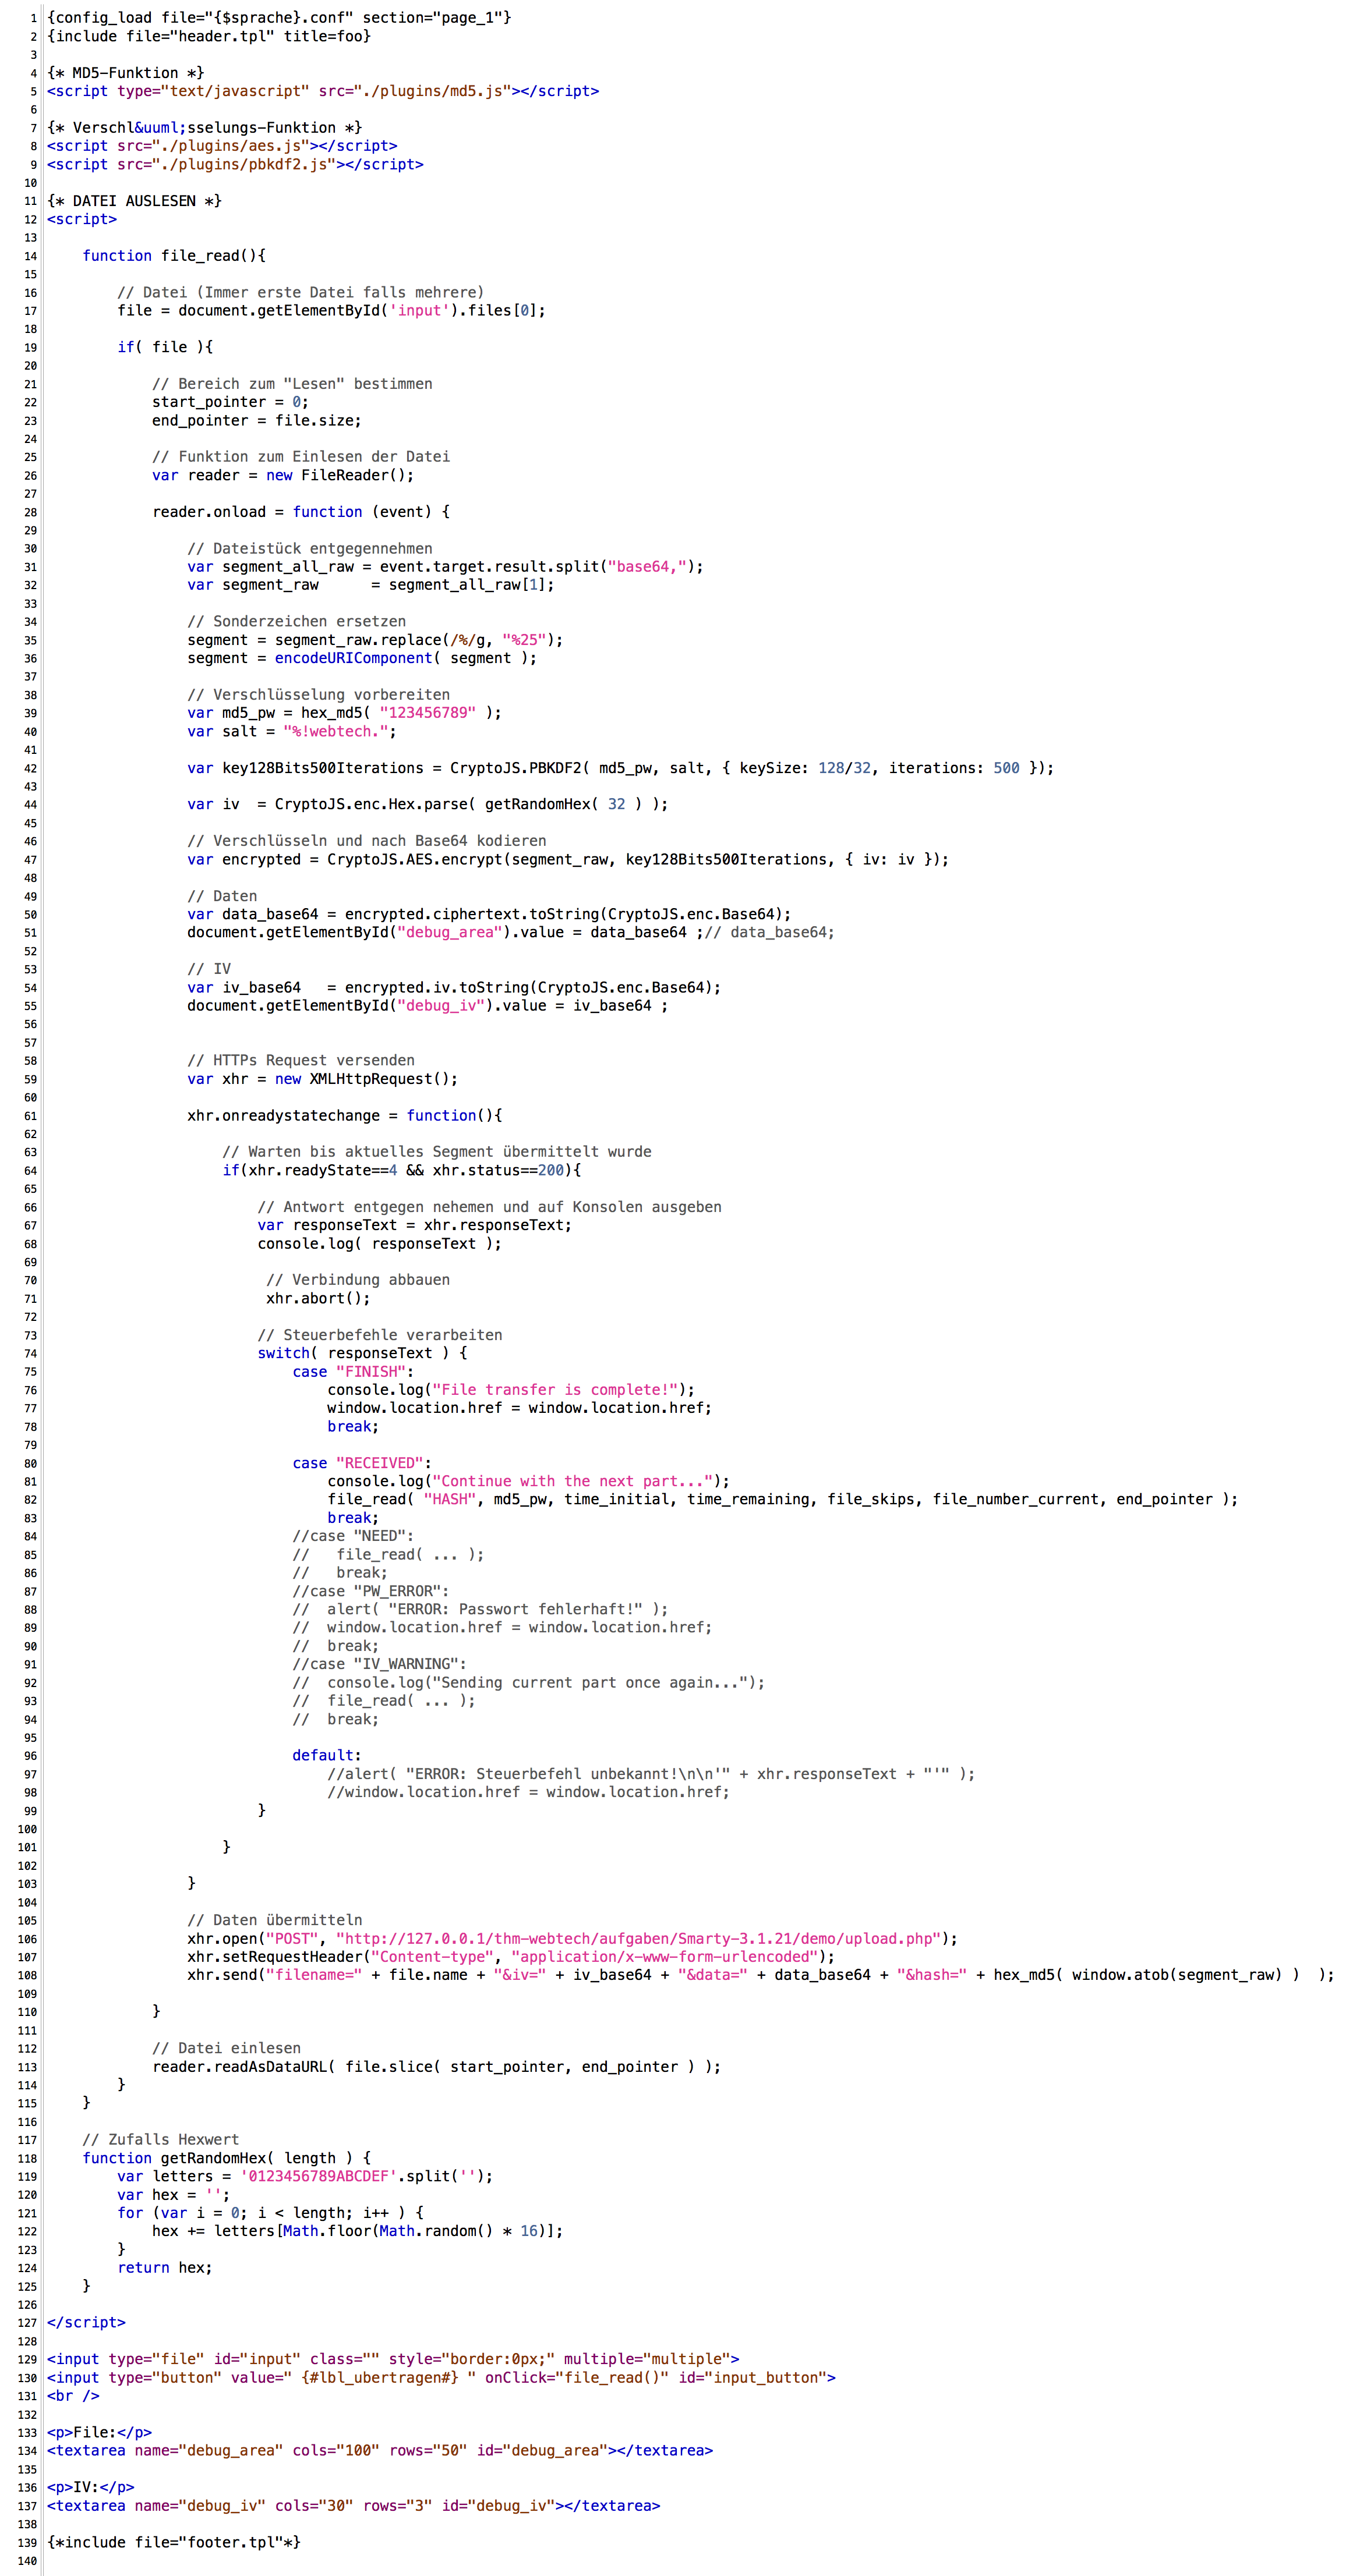Click the commented case "IV_WARNING" line
1360x2576 pixels.
click(379, 1664)
